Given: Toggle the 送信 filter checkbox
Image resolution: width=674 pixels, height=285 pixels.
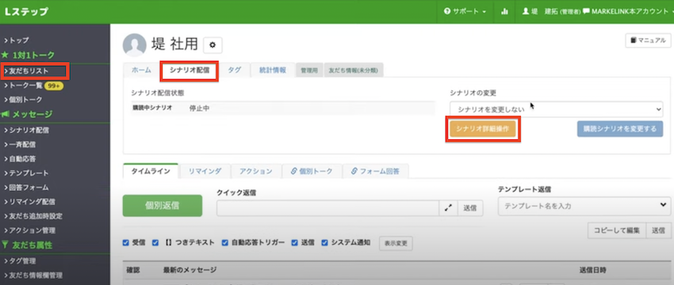Looking at the screenshot, I should [x=294, y=242].
